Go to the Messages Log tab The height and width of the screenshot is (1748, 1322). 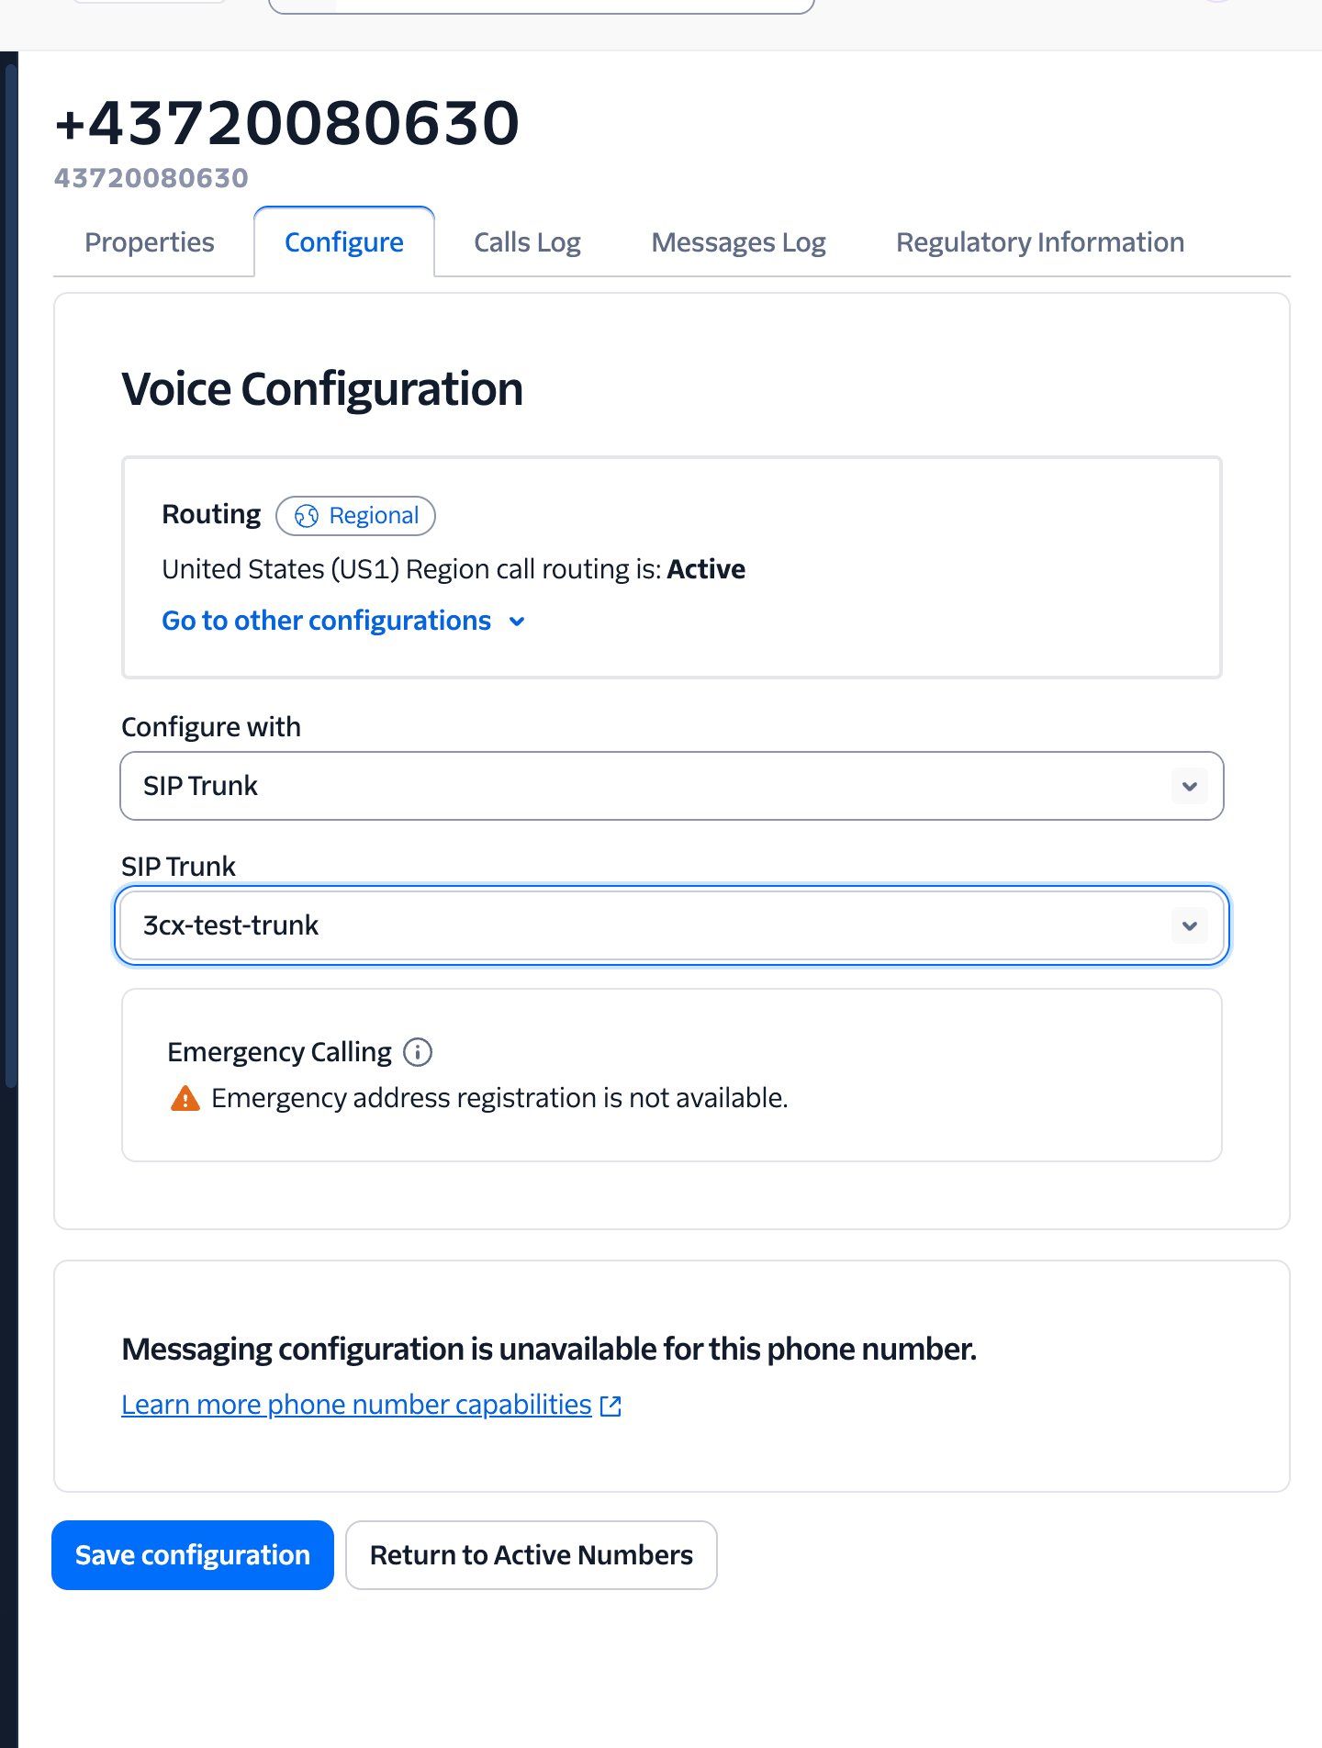tap(738, 242)
